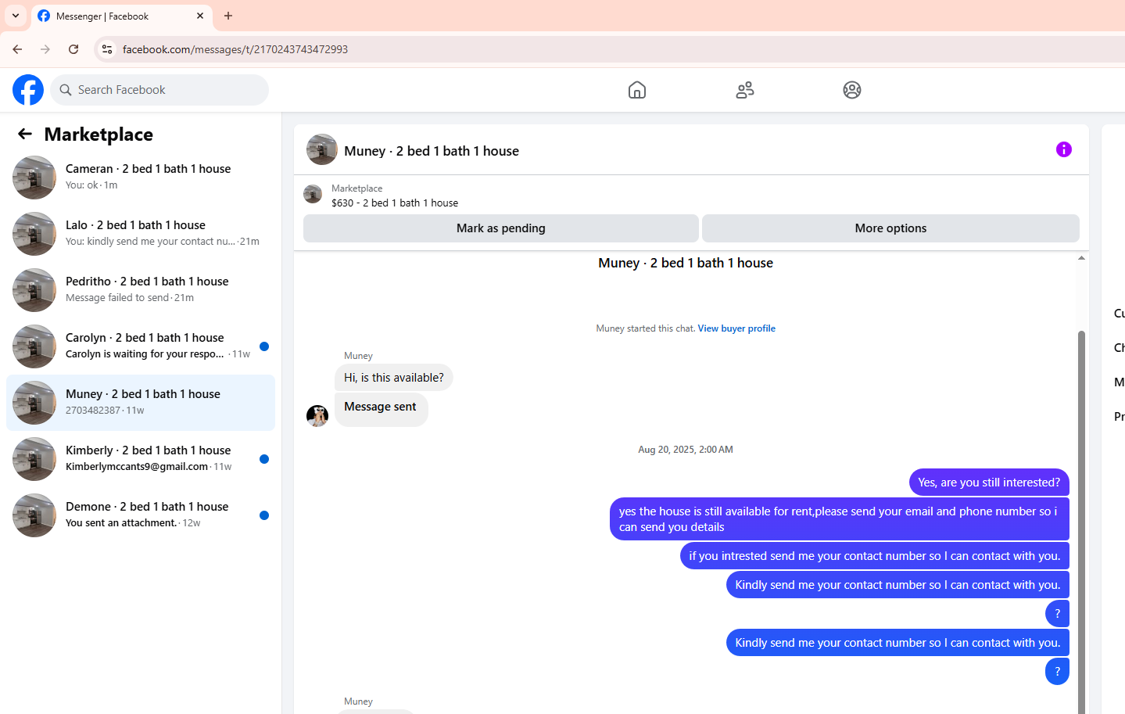This screenshot has height=714, width=1125.
Task: Click the browser Back arrow
Action: (x=17, y=49)
